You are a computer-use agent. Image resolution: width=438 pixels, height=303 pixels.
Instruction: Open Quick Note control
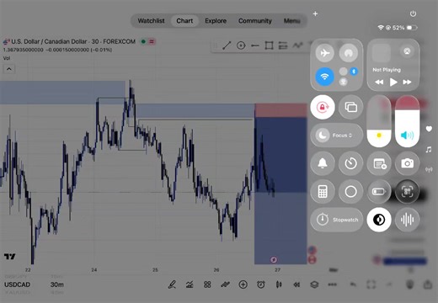(379, 163)
